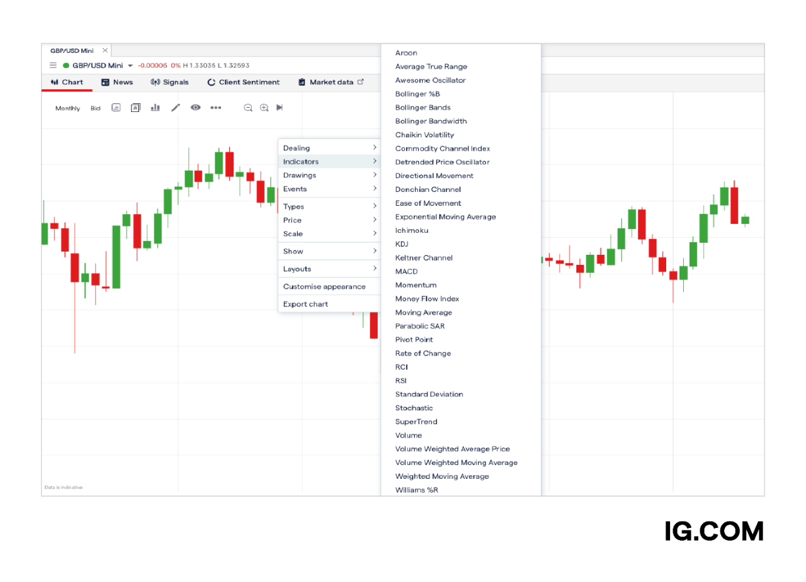Viewport: 806px width, 582px height.
Task: Click the boxed bar-chart toolbar icon
Action: (x=135, y=108)
